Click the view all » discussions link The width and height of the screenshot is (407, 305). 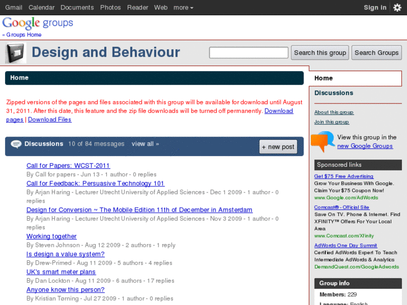tap(145, 144)
